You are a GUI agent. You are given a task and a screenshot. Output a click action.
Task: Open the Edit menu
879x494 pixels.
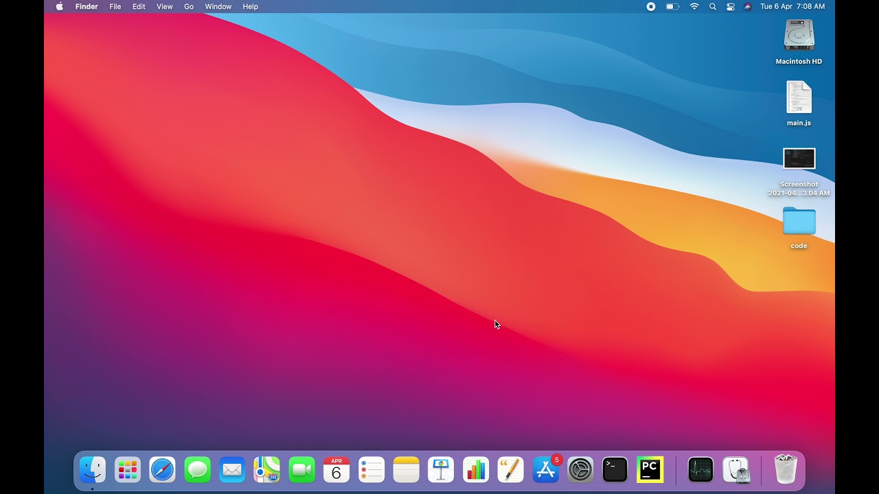click(139, 6)
